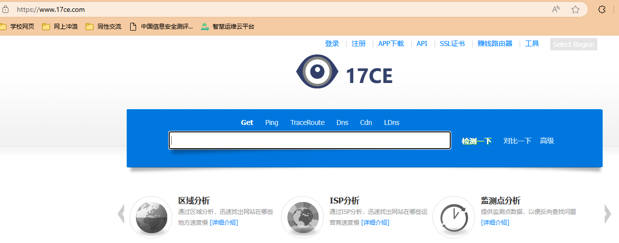Click the 区域分析 globe icon
Viewport: 619px width, 243px height.
[x=151, y=217]
